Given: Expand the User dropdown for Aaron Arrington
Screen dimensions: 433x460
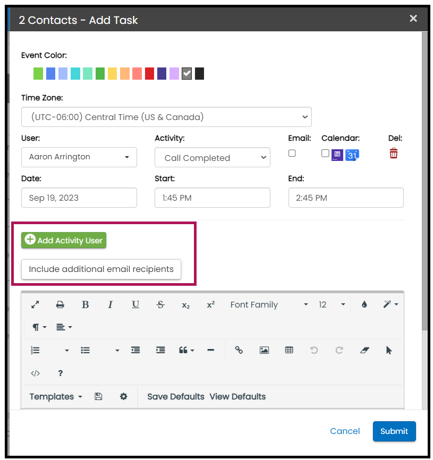Looking at the screenshot, I should point(79,157).
